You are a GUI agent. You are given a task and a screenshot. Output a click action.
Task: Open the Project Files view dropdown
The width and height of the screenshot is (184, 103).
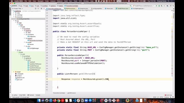coord(18,9)
